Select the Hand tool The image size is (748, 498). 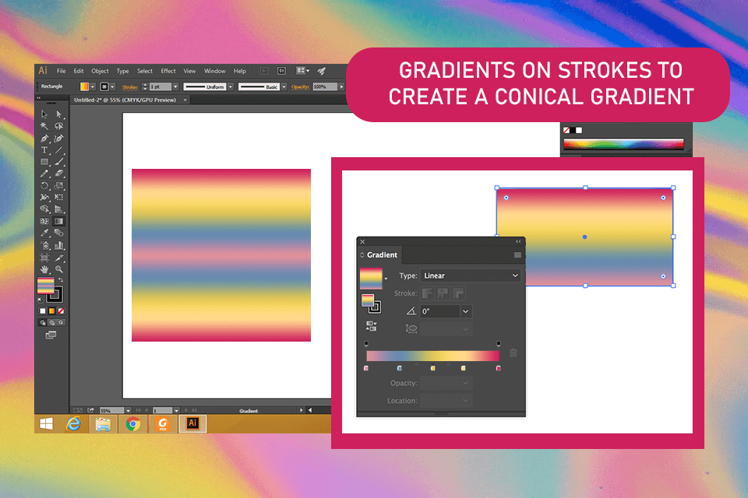(44, 269)
